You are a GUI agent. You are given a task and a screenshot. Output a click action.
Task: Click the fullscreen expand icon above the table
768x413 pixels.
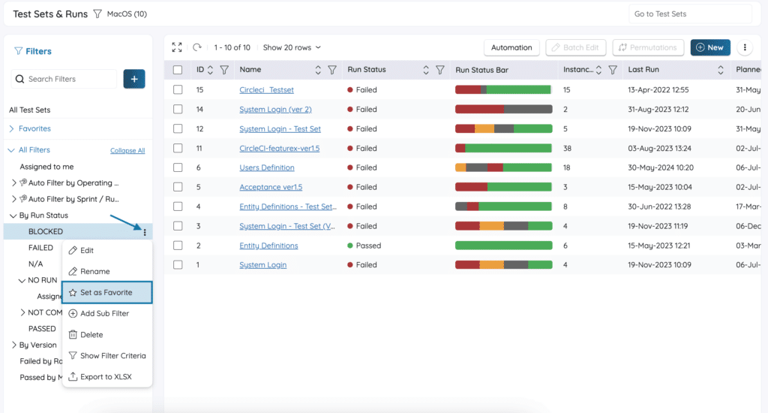(x=177, y=47)
